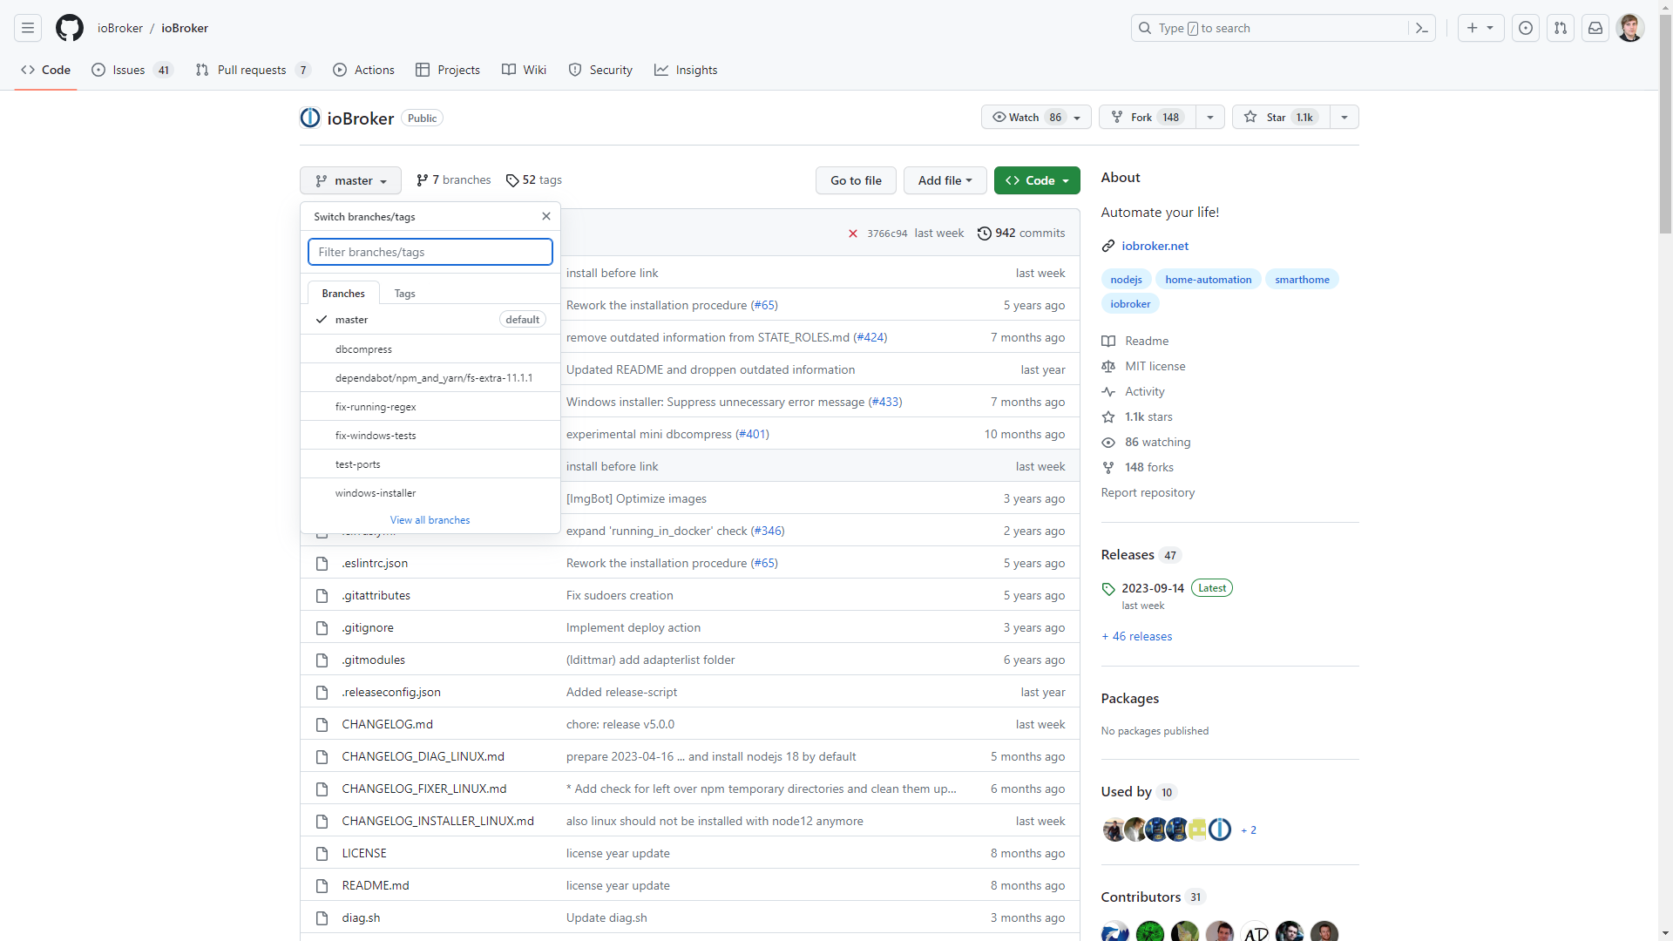Open the pull requests icon in the header
This screenshot has height=941, width=1673.
point(1561,28)
